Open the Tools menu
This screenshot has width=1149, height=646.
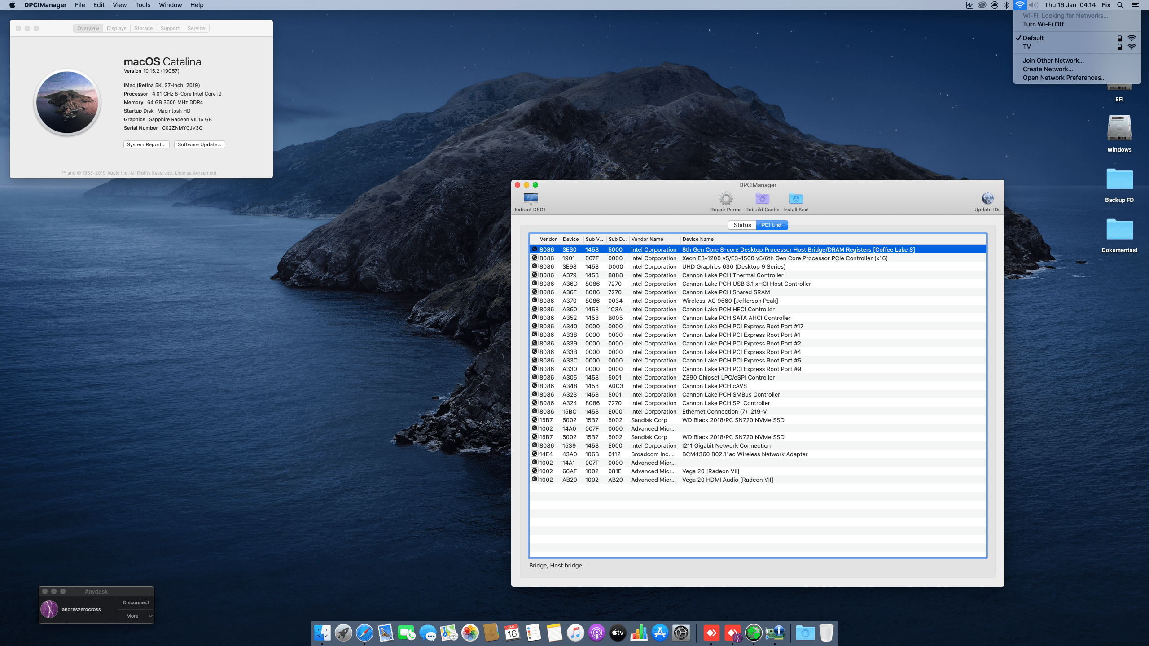[x=143, y=5]
